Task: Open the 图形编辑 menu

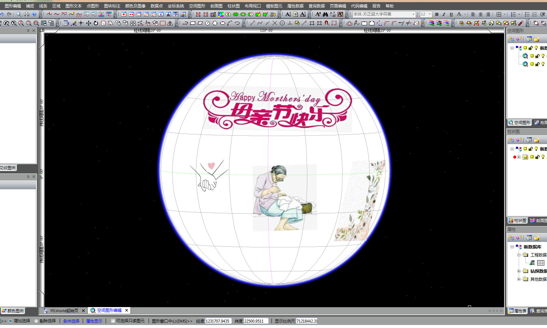Action: point(13,6)
